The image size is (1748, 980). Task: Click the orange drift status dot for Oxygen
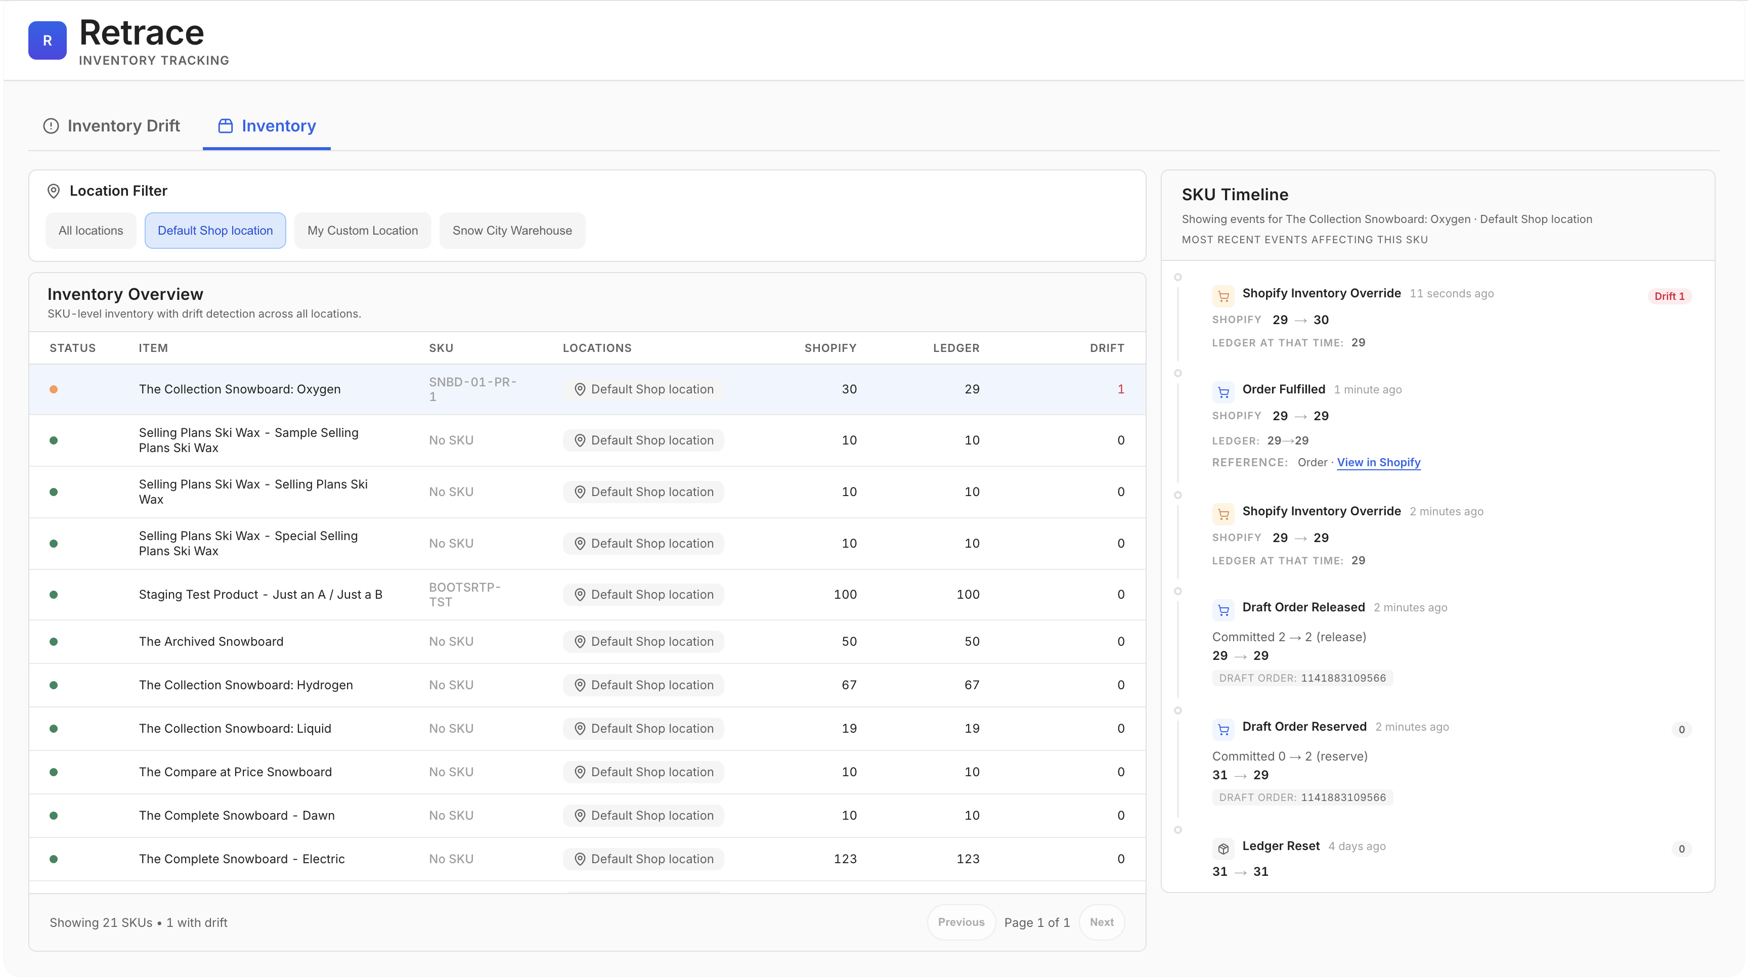(54, 389)
